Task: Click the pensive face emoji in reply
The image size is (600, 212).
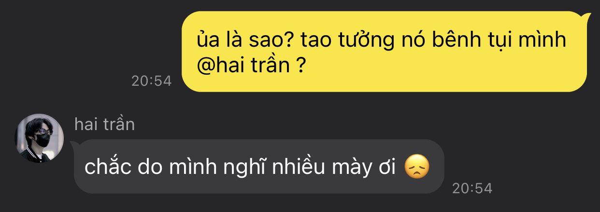Action: (x=416, y=168)
